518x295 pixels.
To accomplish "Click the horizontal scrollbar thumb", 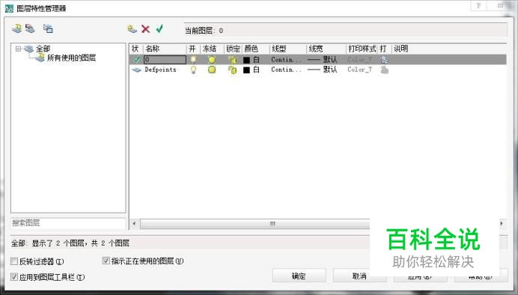I will (255, 224).
